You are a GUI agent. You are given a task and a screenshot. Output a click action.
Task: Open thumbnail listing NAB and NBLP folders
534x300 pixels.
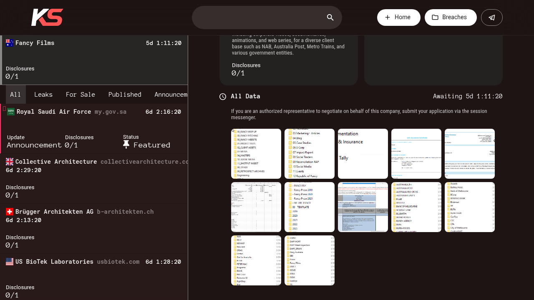(x=256, y=260)
